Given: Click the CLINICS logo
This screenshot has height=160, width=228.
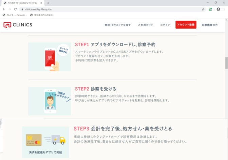Looking at the screenshot, I should point(18,25).
